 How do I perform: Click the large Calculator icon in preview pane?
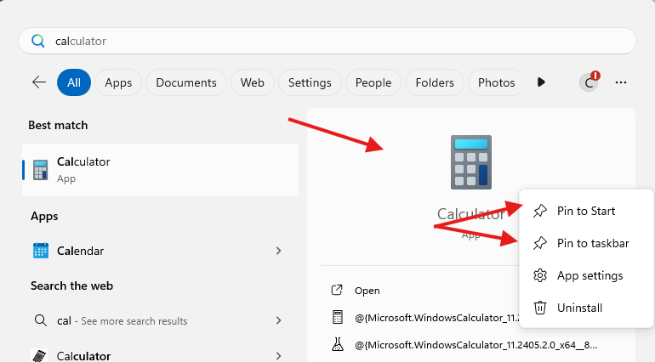(471, 162)
